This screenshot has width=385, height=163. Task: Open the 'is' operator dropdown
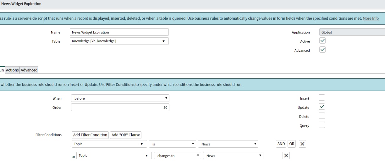point(173,144)
